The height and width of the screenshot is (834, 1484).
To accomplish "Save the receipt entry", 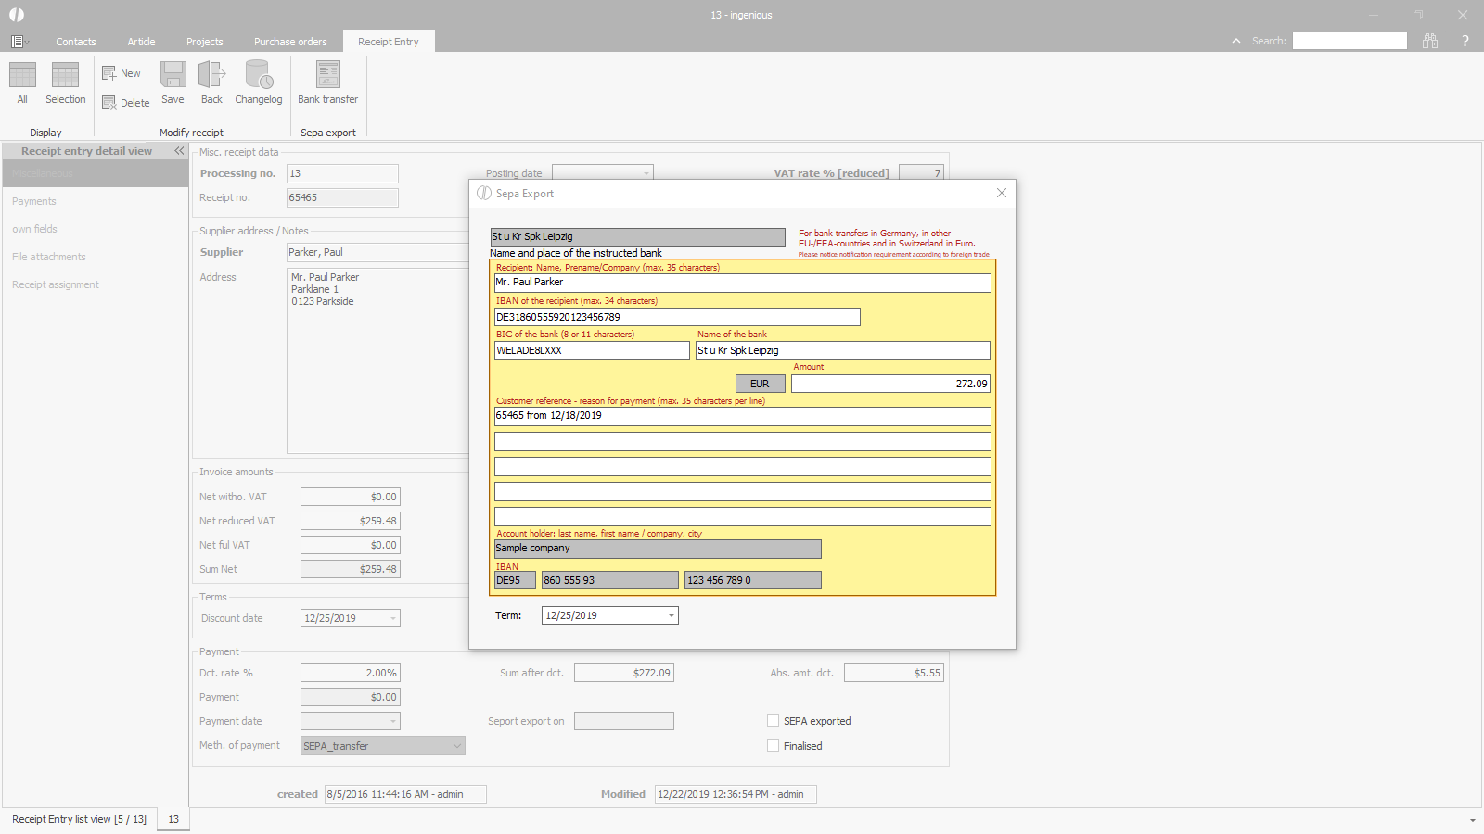I will (x=173, y=82).
